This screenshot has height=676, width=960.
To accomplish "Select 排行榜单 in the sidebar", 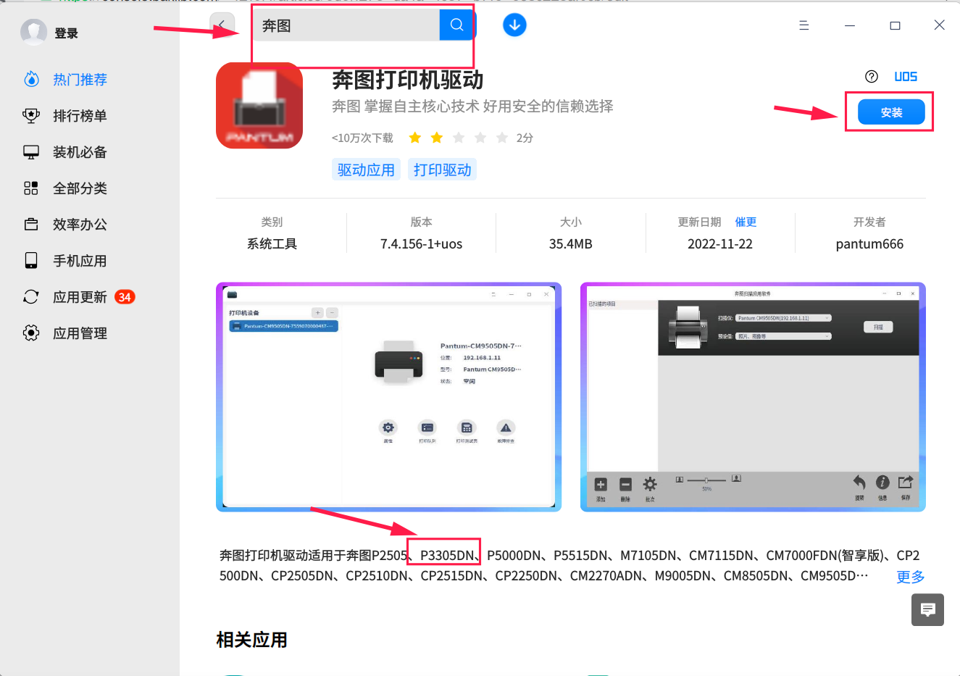I will [80, 116].
